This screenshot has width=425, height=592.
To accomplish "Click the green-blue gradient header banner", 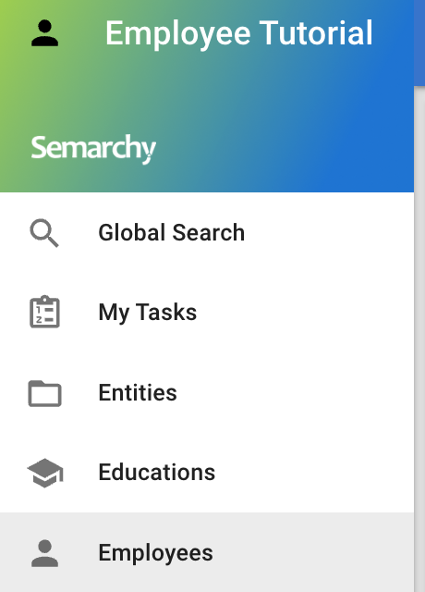I will (x=207, y=96).
